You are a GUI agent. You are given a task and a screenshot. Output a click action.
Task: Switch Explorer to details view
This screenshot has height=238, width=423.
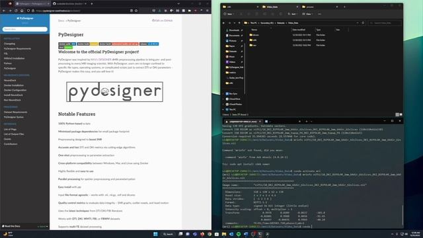tap(397, 114)
